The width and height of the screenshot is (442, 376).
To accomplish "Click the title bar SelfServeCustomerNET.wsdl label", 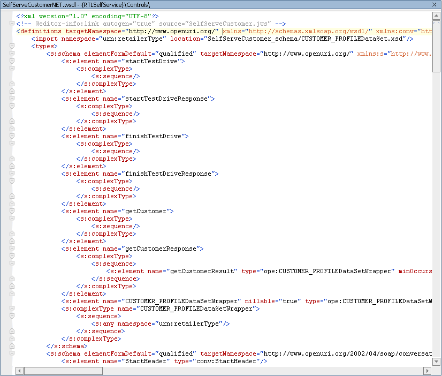I will coord(39,5).
